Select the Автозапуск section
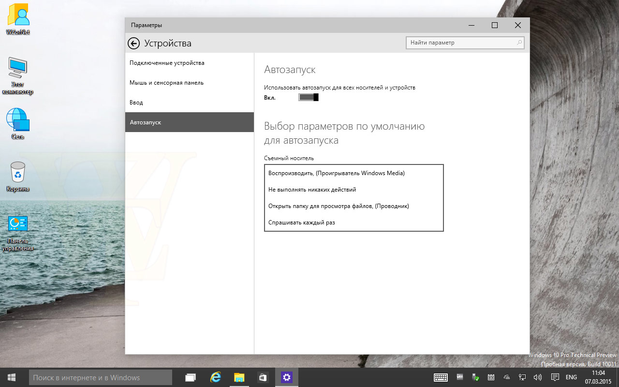This screenshot has height=387, width=619. [190, 122]
